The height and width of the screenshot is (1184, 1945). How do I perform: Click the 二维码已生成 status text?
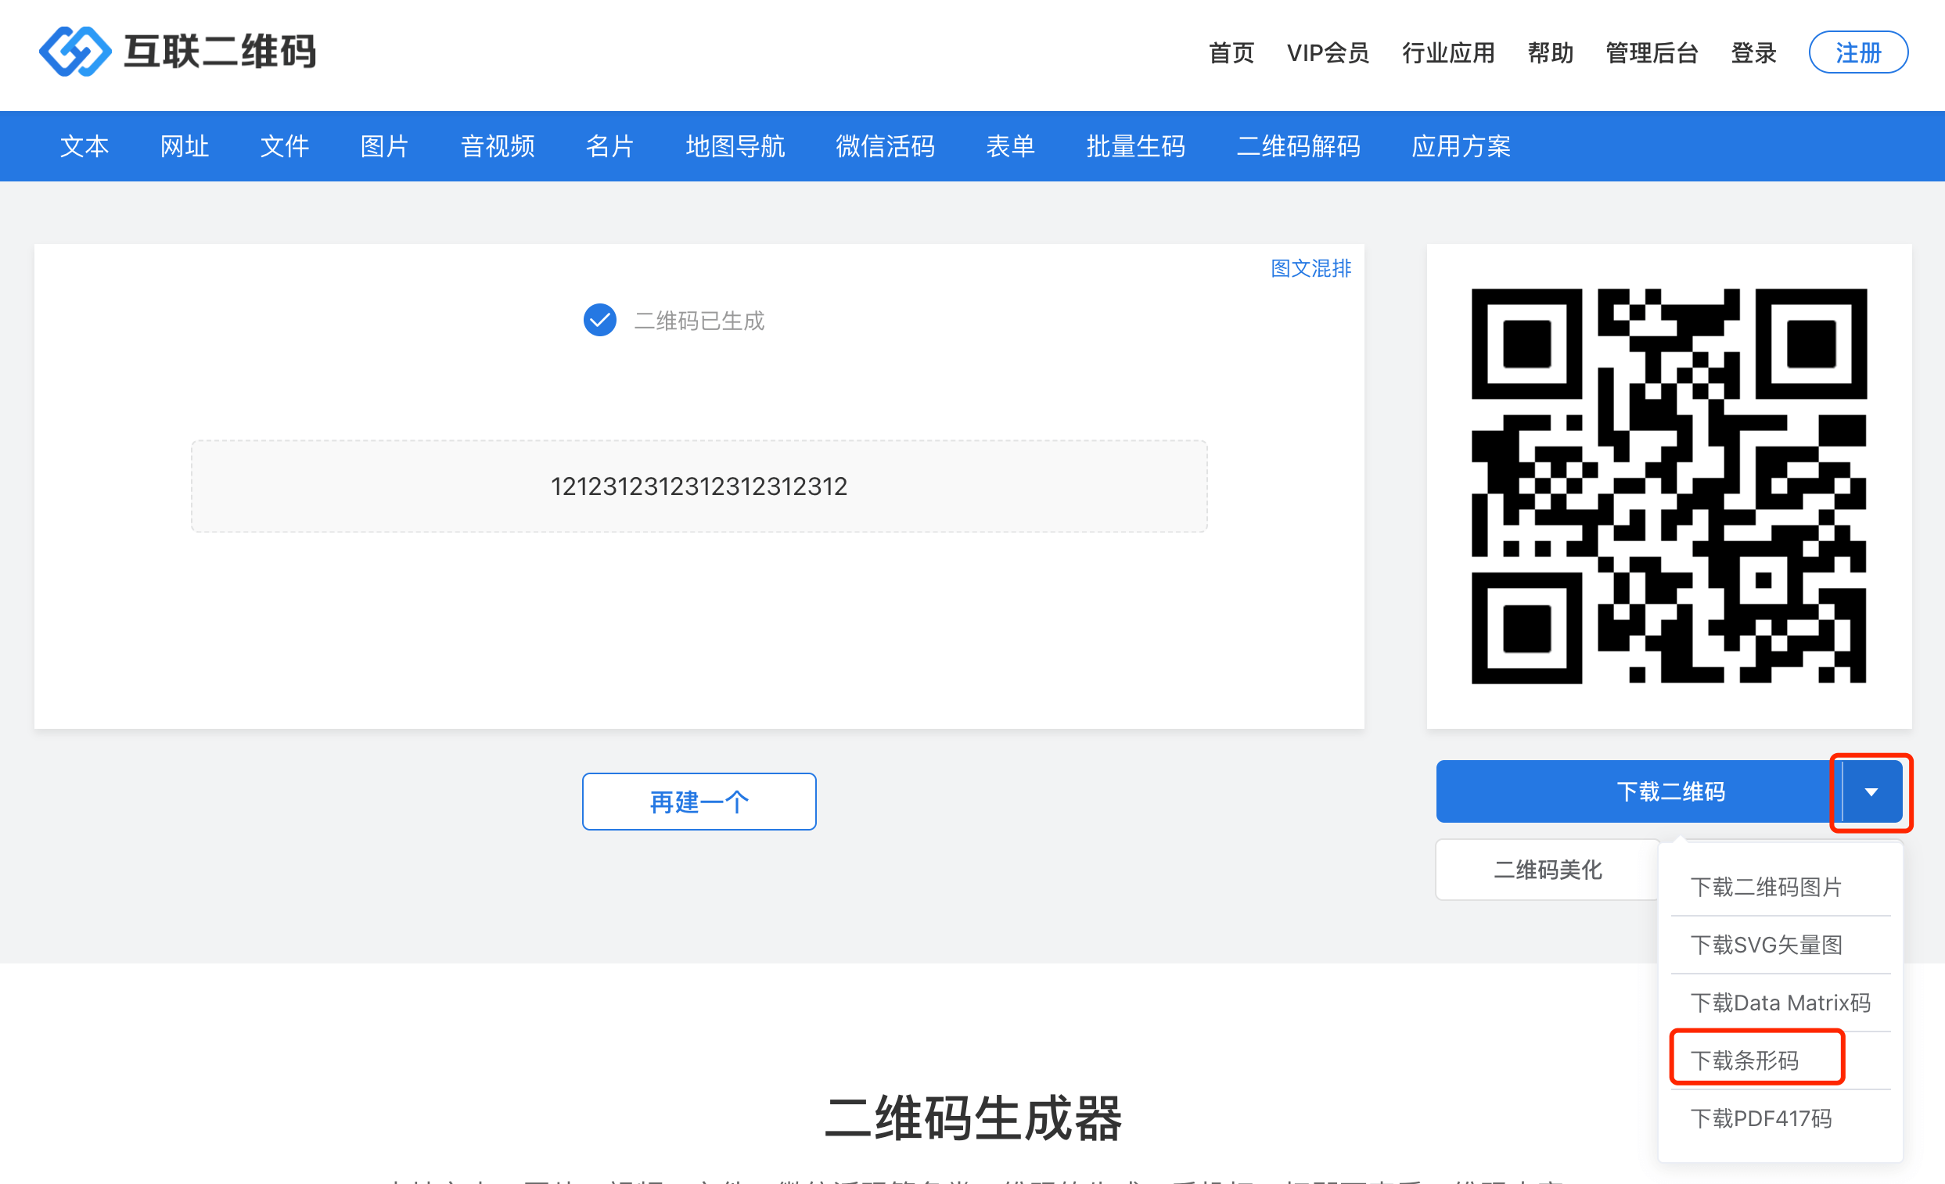699,321
